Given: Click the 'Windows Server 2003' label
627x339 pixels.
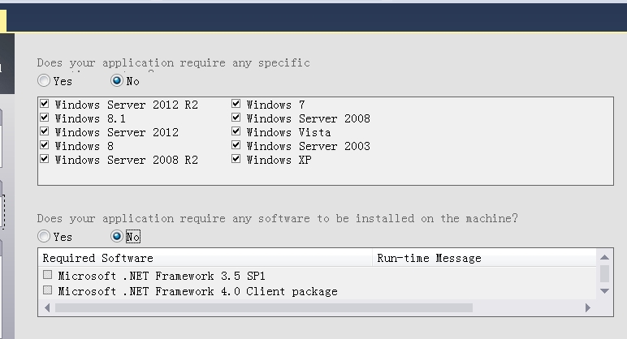Looking at the screenshot, I should click(x=309, y=147).
